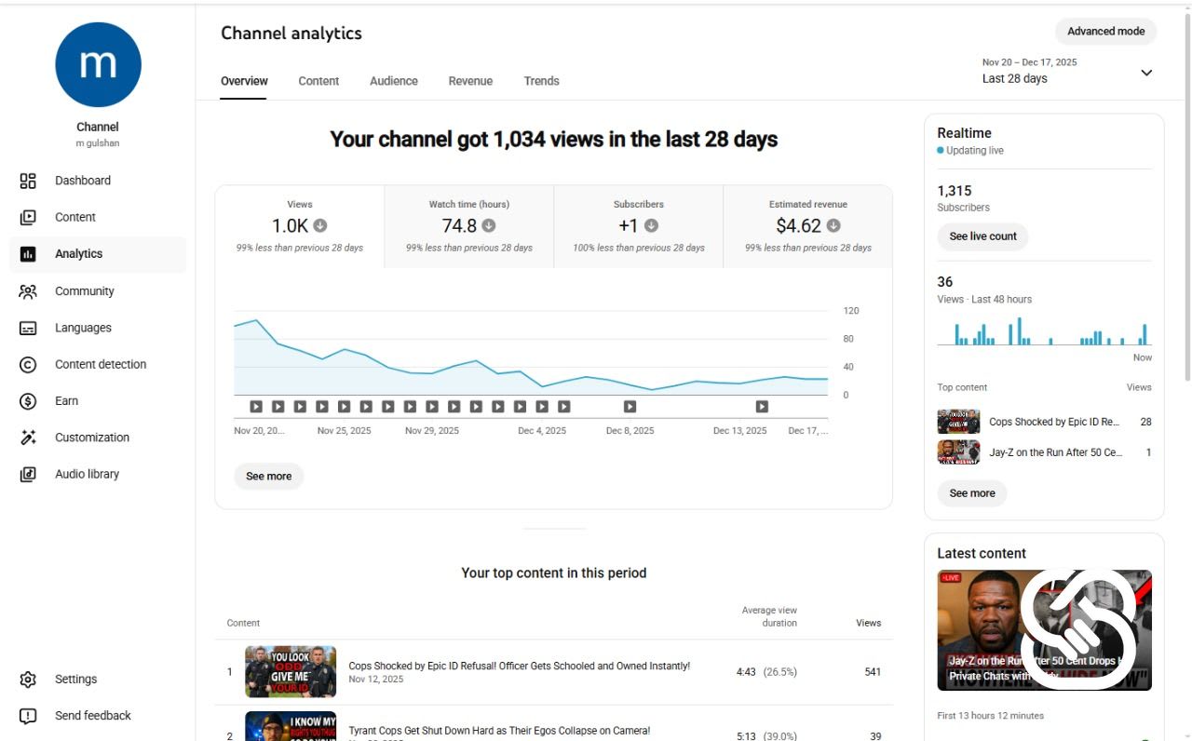
Task: Click the Realtime 48-hour views bar chart
Action: click(1044, 331)
